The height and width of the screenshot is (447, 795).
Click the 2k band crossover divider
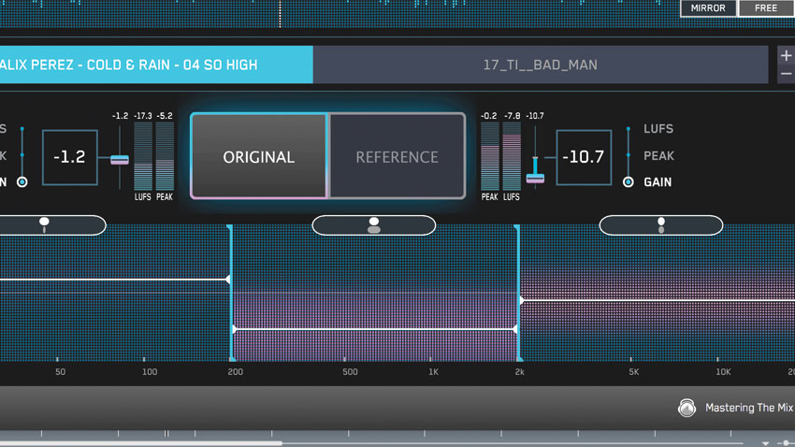pos(518,293)
